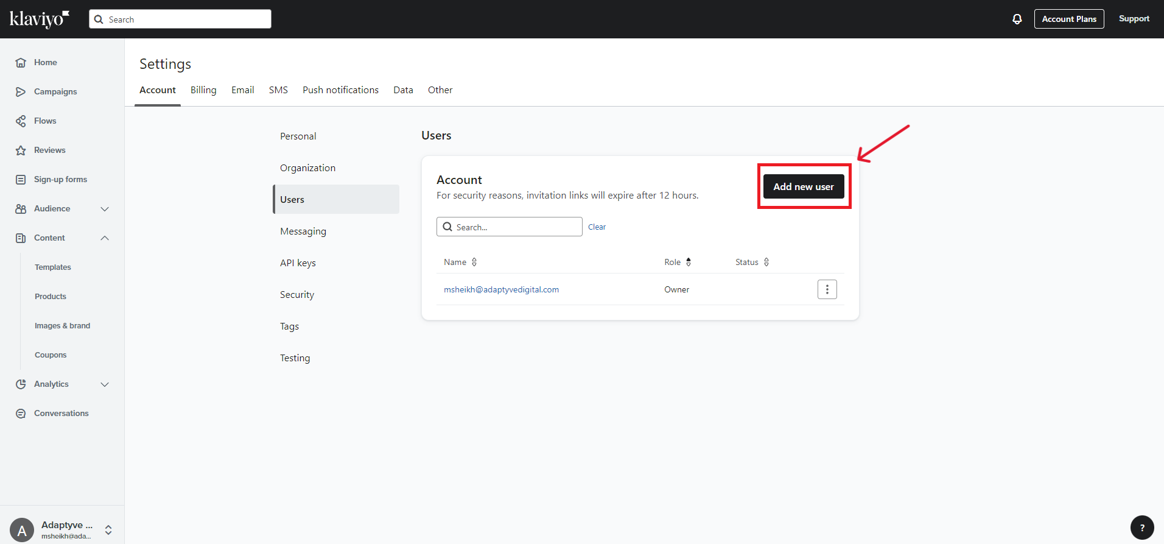
Task: Expand the Audience menu chevron
Action: point(105,209)
